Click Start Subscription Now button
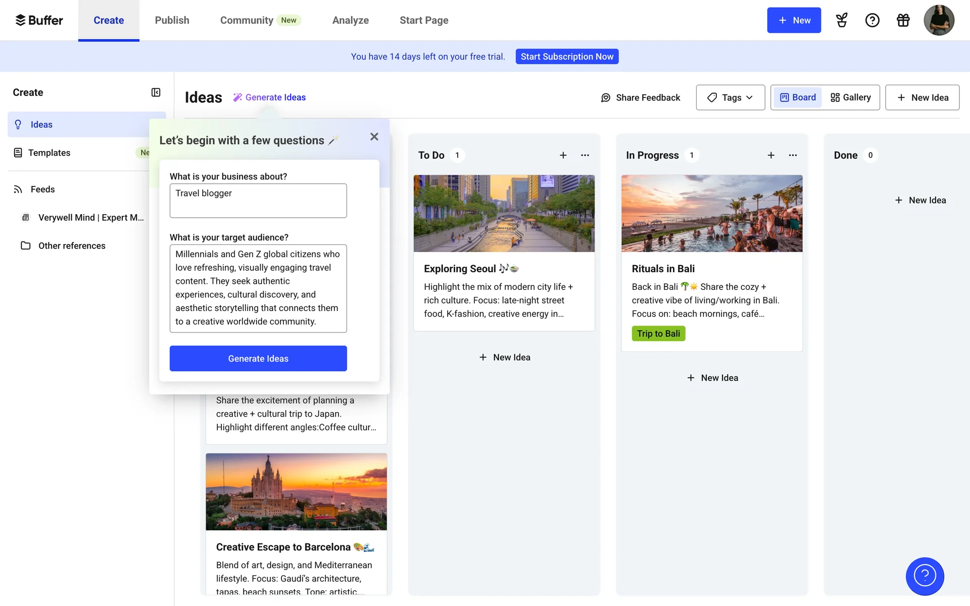Image resolution: width=970 pixels, height=606 pixels. pyautogui.click(x=567, y=57)
